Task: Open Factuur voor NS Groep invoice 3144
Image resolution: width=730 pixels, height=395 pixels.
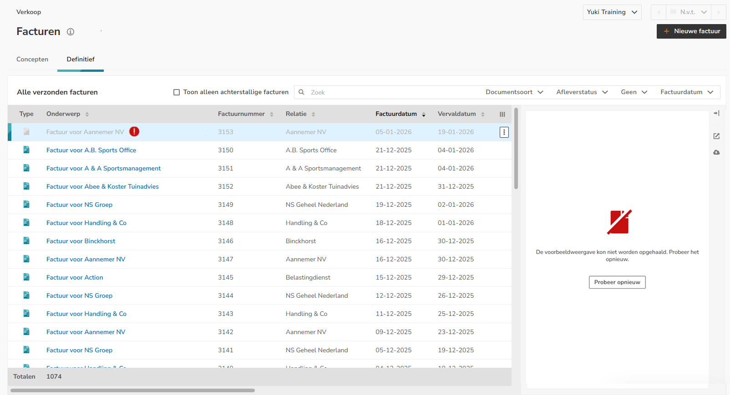Action: tap(79, 296)
